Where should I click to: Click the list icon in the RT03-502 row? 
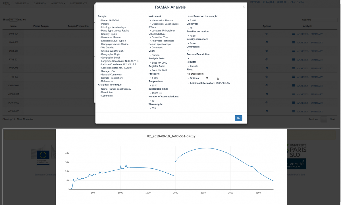294,68
